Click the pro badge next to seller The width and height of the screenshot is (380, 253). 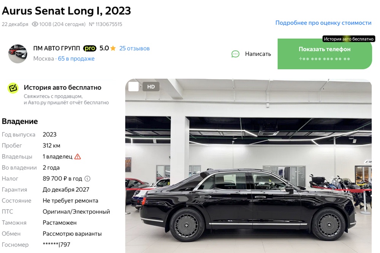click(x=90, y=49)
